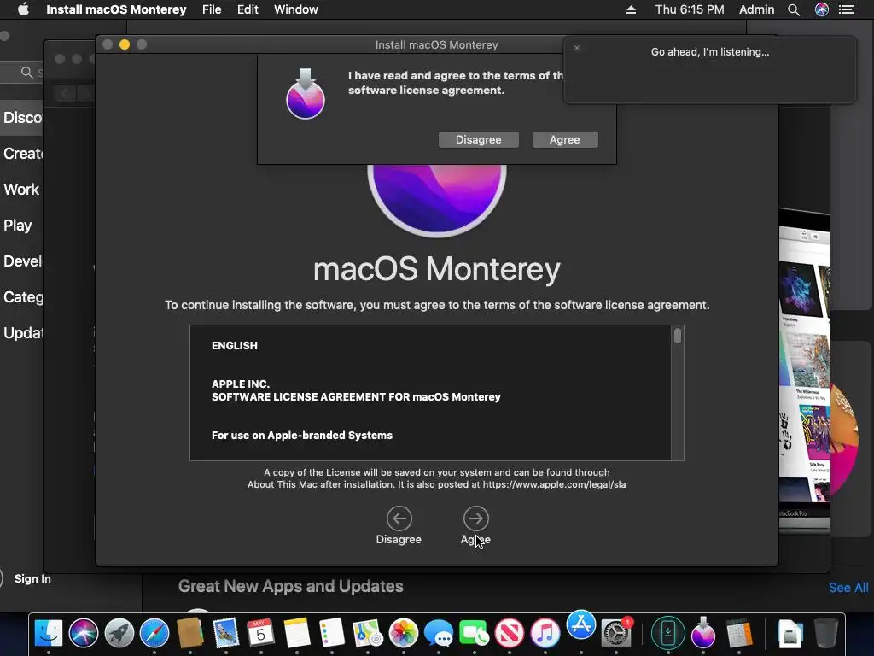Click the Great New Apps and Updates heading
This screenshot has height=656, width=874.
[x=290, y=586]
